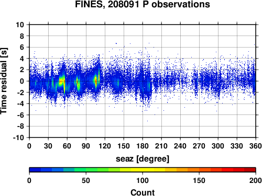The width and height of the screenshot is (262, 196).
Task: Click the orange section of the colorbar near 150
Action: tap(199, 170)
